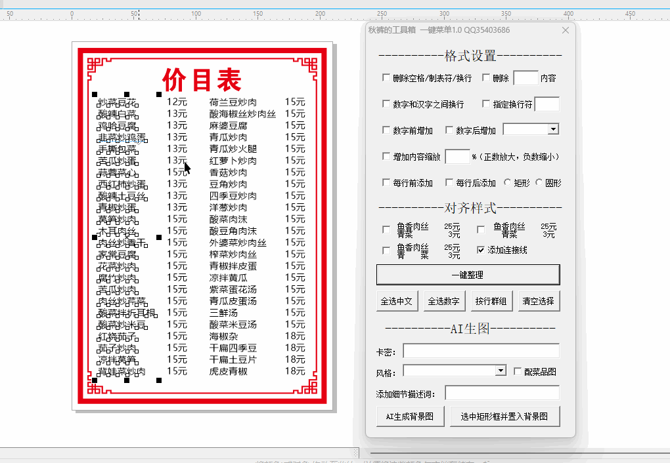This screenshot has height=463, width=670.
Task: Enable 删除空格/制表符/换行 checkbox
Action: pos(386,78)
